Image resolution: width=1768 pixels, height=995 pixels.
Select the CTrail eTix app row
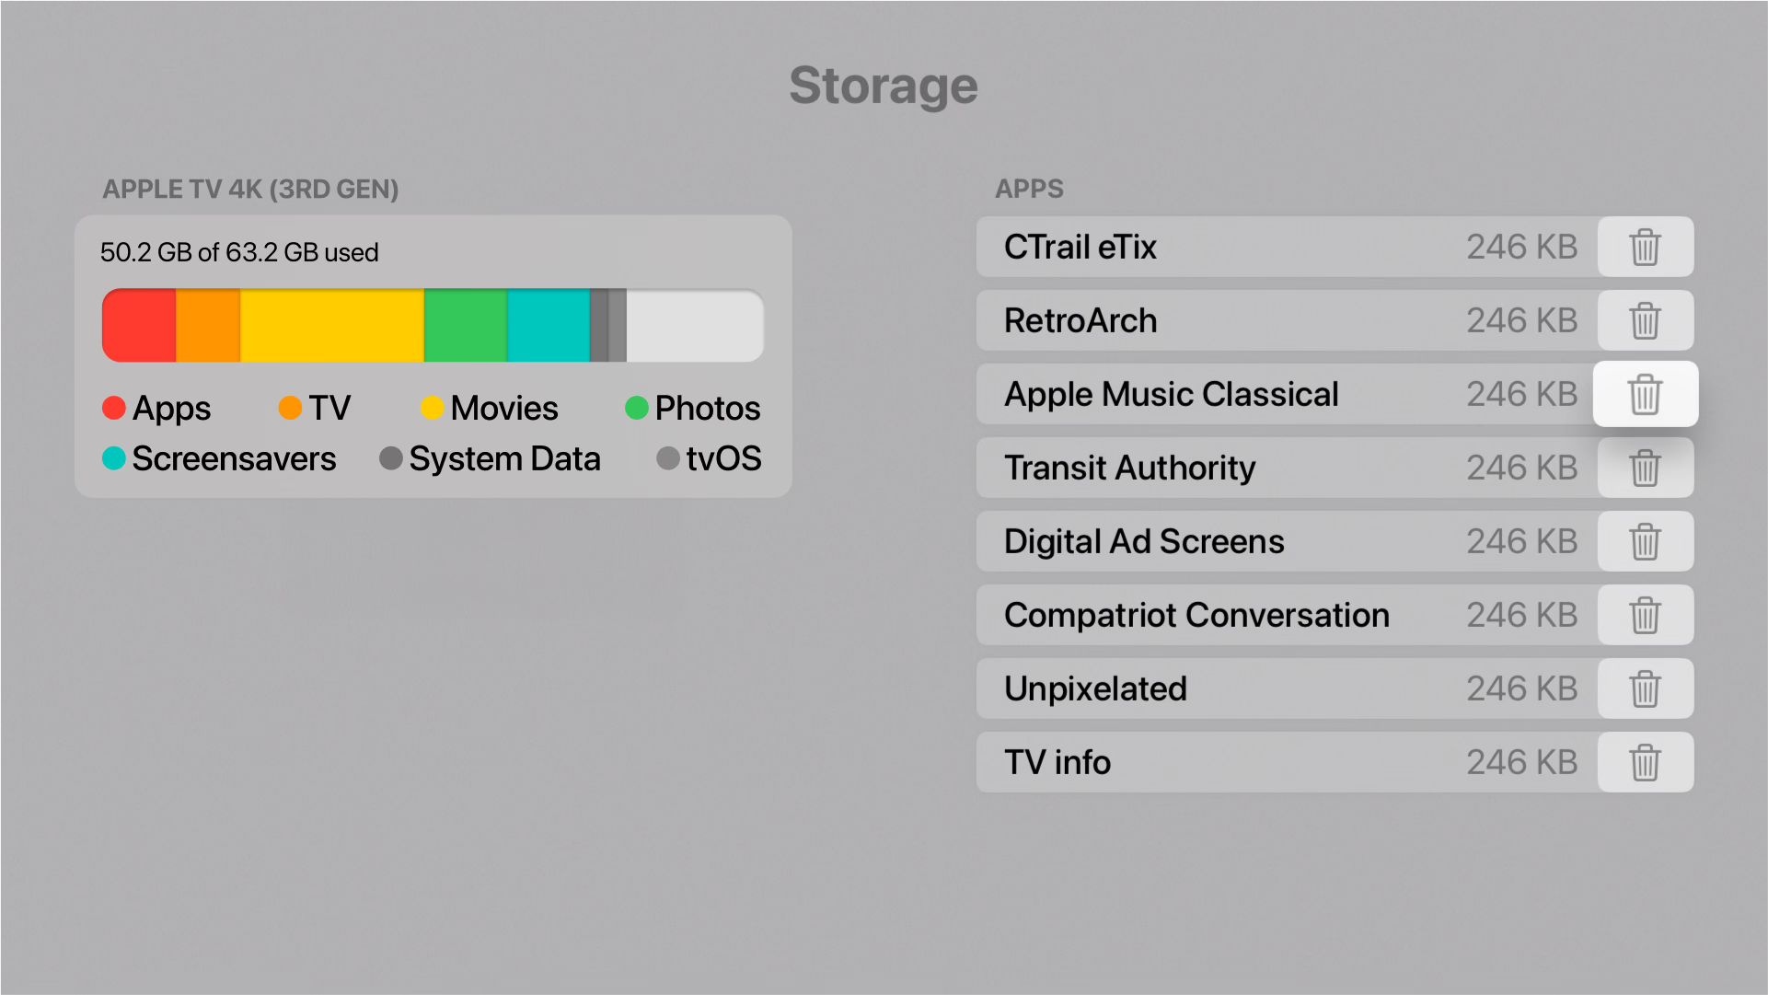(x=1287, y=247)
